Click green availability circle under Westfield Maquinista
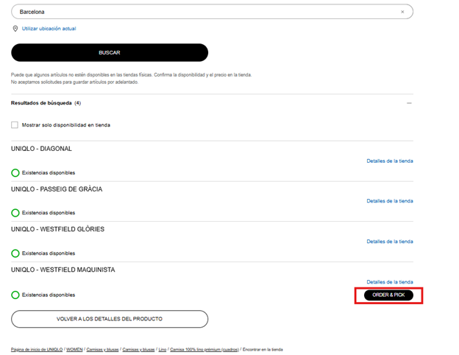 click(15, 295)
